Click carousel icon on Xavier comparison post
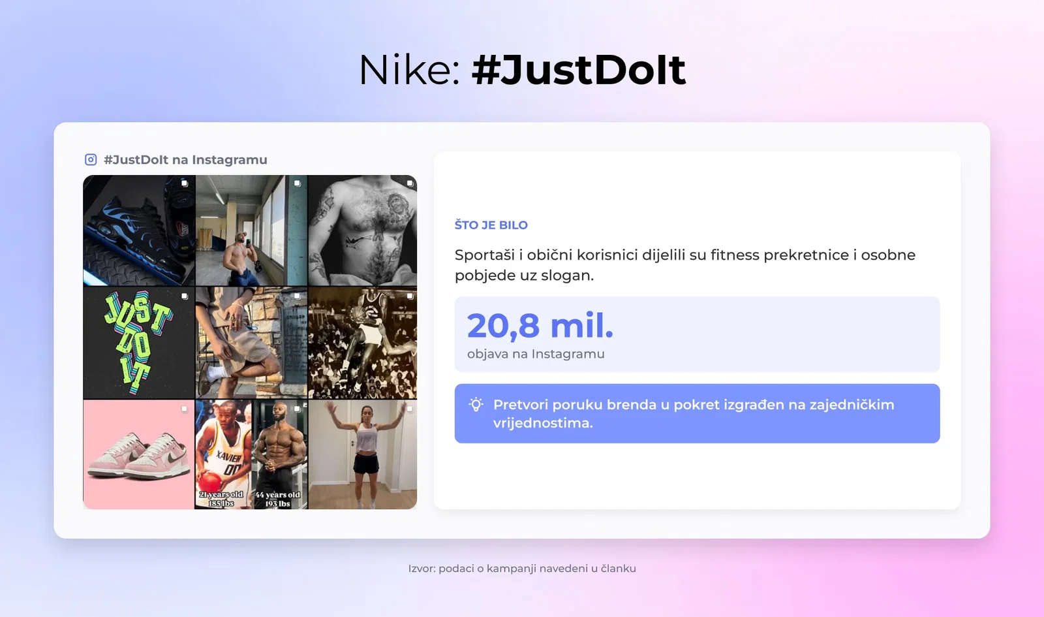This screenshot has height=617, width=1044. pos(298,409)
